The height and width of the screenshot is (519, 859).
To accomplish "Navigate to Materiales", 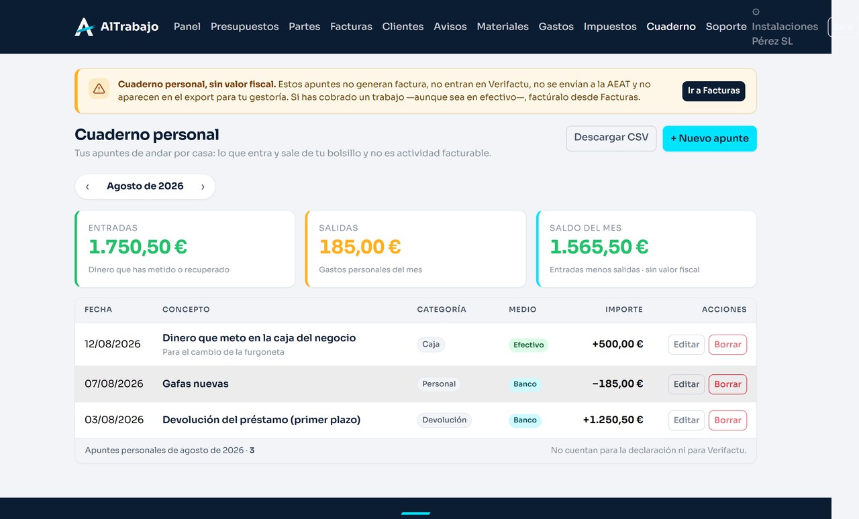I will coord(503,27).
